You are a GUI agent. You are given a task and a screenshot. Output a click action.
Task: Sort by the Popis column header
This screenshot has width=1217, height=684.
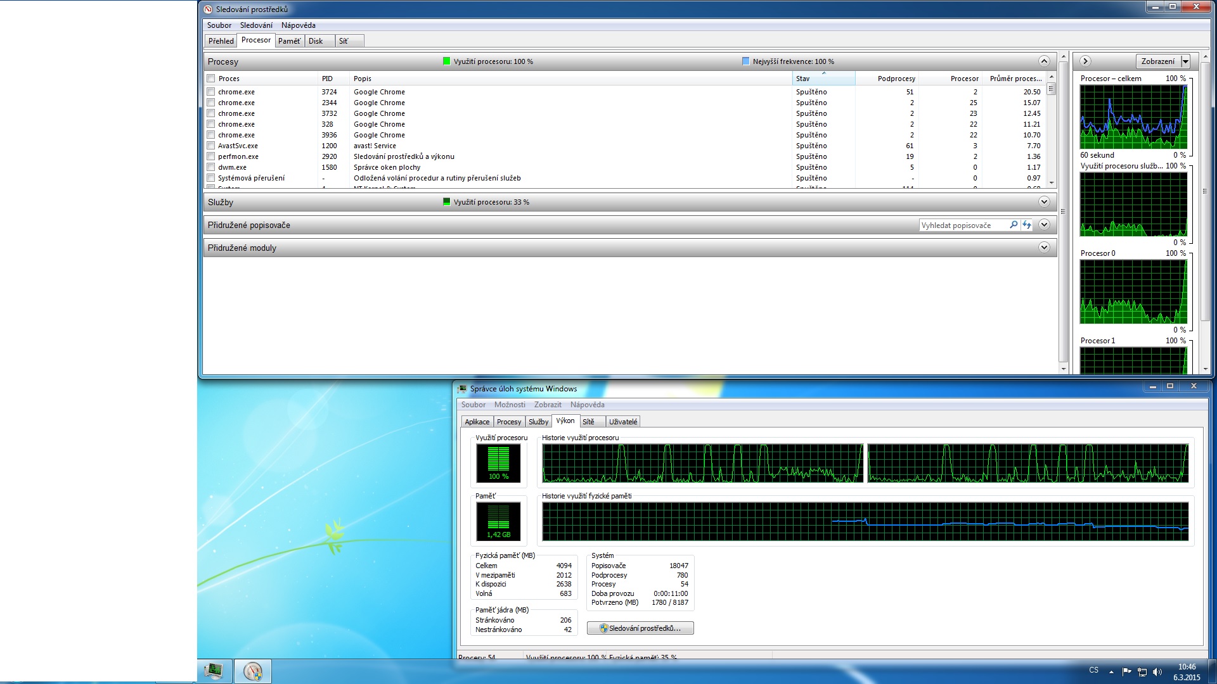pyautogui.click(x=570, y=79)
